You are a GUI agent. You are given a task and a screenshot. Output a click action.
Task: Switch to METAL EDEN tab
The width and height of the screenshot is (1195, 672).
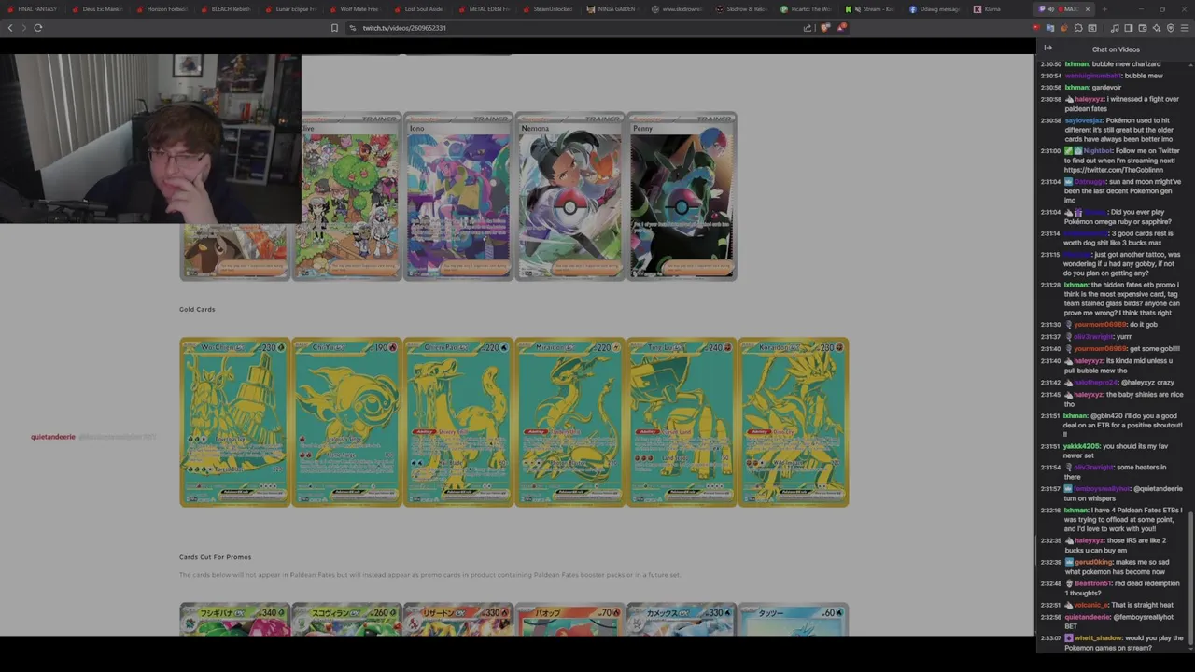(484, 9)
